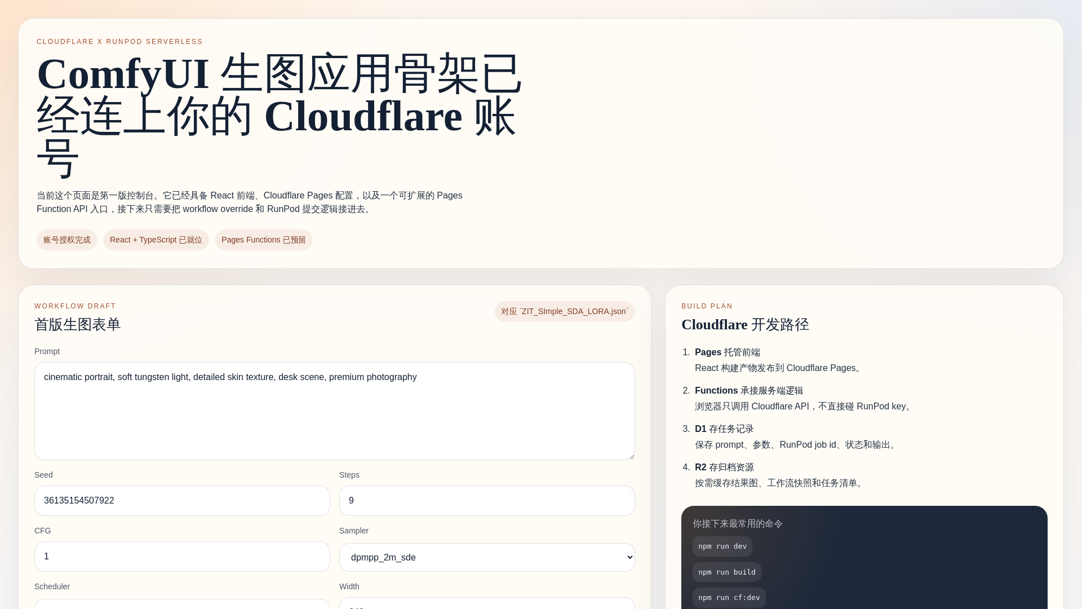Screen dimensions: 1082x609
Task: Click the 首版生图表单 heading
Action: (x=78, y=324)
